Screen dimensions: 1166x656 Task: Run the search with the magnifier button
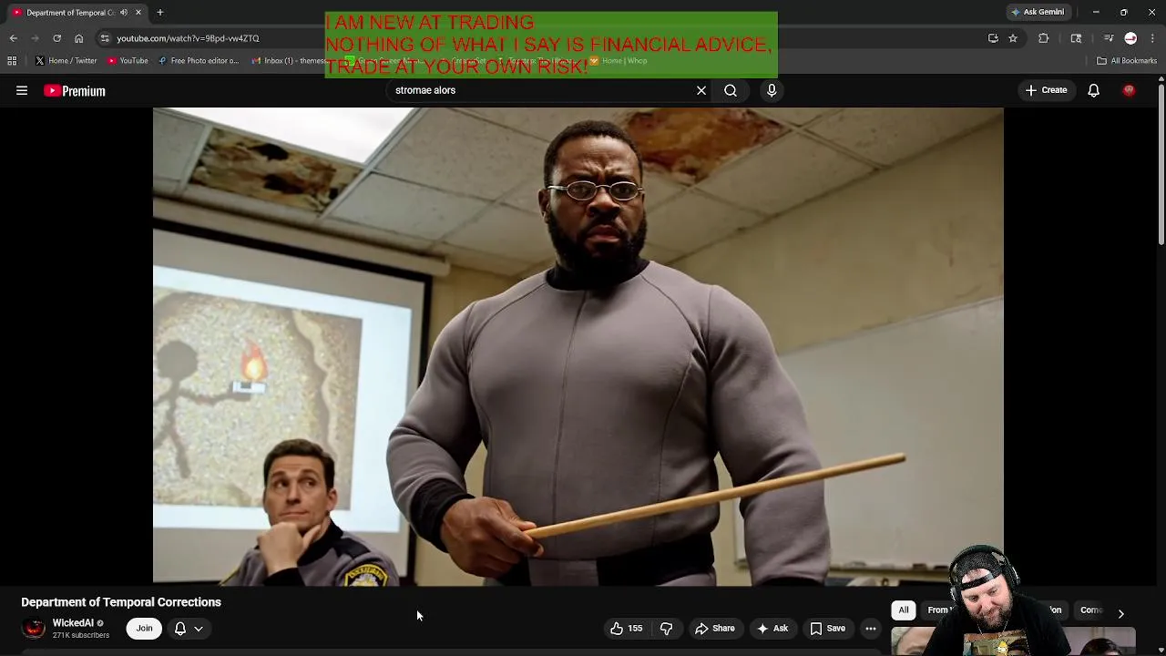click(731, 90)
